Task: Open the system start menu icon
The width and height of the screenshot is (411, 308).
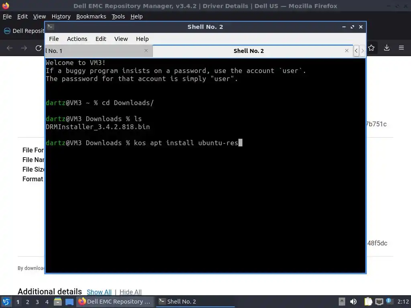Action: tap(6, 302)
